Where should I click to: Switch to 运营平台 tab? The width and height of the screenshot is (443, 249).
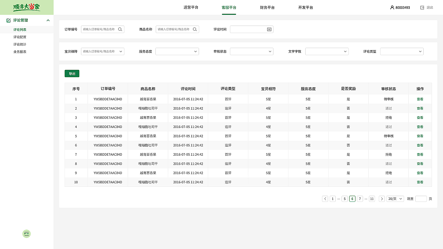coord(191,7)
